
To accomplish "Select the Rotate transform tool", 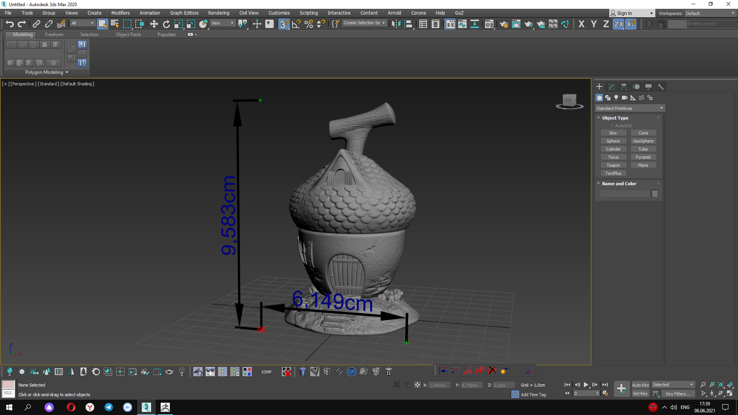I will pos(166,24).
